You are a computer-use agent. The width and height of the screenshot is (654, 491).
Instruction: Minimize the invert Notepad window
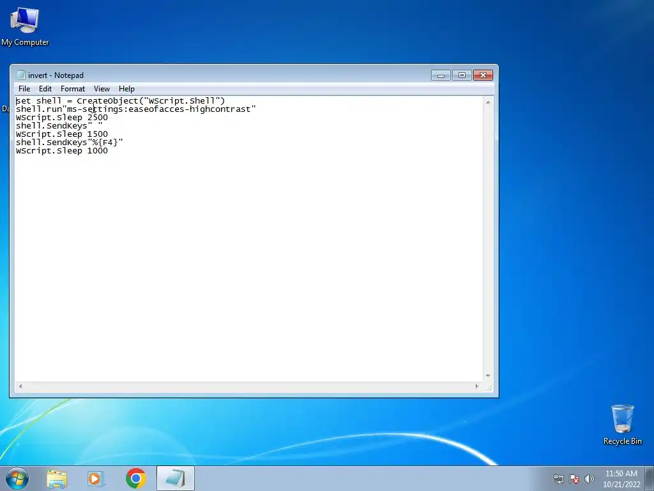[441, 75]
